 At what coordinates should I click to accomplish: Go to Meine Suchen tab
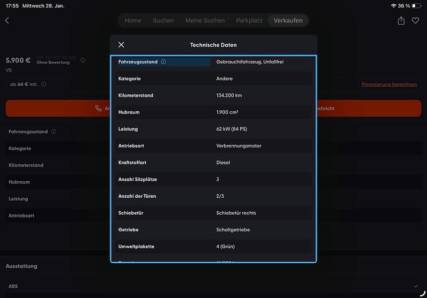(205, 21)
